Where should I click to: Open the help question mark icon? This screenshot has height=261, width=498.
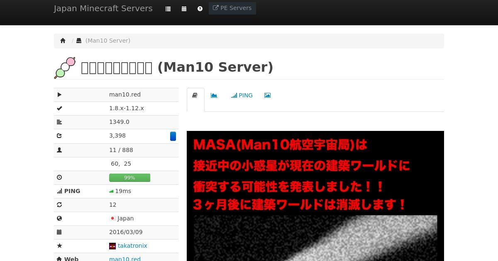200,9
